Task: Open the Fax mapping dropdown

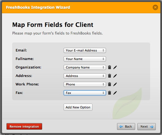Action: [x=85, y=93]
